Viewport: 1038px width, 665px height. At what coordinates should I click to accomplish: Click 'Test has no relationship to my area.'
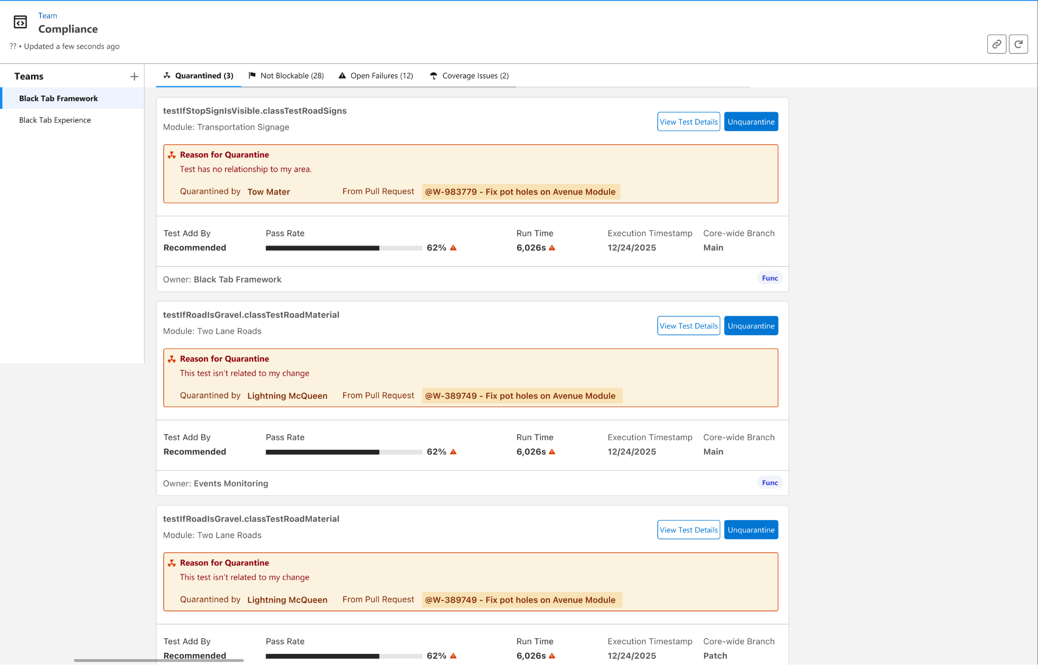tap(246, 169)
